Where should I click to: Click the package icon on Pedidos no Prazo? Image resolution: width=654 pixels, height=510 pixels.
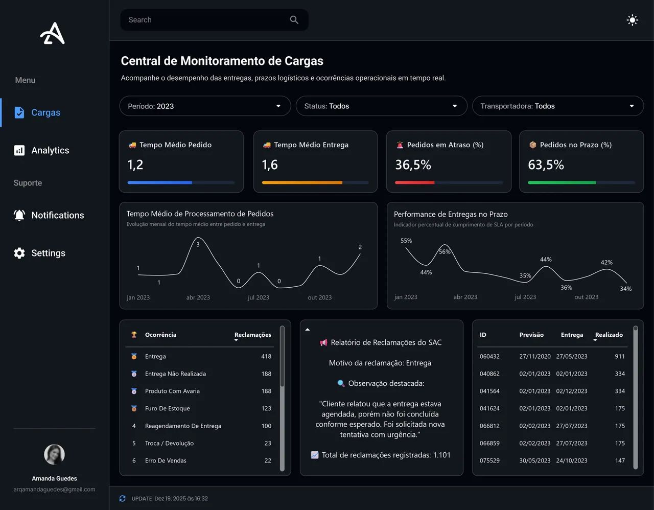click(532, 145)
